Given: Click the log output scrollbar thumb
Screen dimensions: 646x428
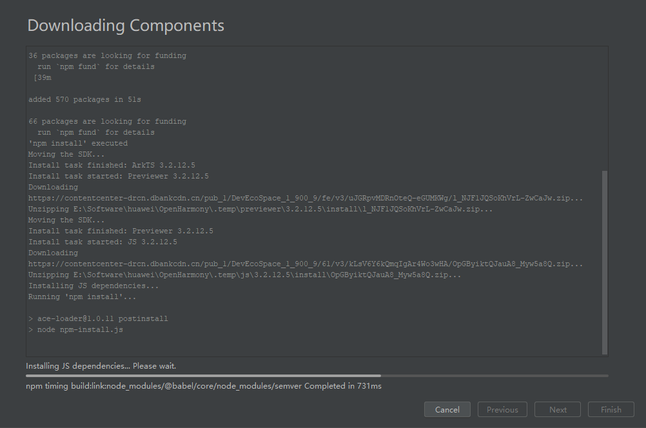Looking at the screenshot, I should (x=604, y=262).
